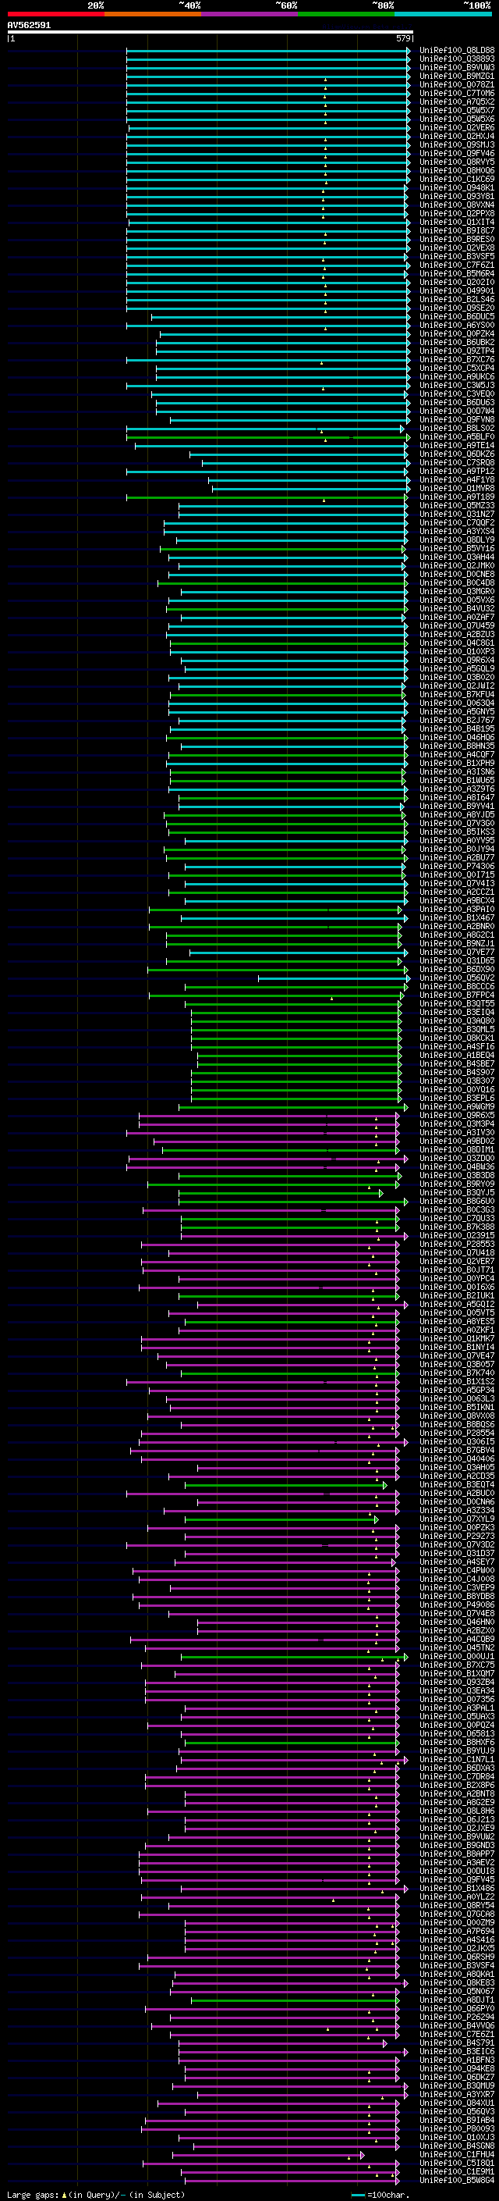This screenshot has width=499, height=2201.
Task: Select hit label UniRef100_B1X467
Action: click(457, 917)
